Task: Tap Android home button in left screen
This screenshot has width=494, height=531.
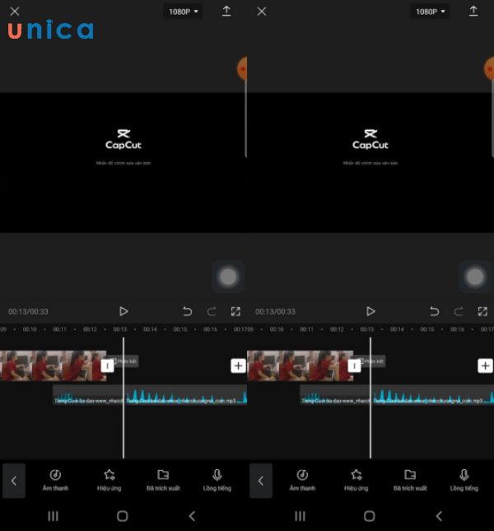Action: 122,516
